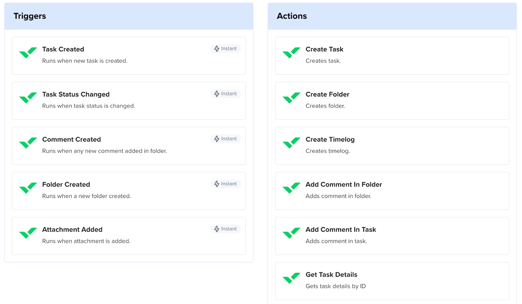The image size is (522, 304).
Task: Select the Folder Created trigger title
Action: 66,185
